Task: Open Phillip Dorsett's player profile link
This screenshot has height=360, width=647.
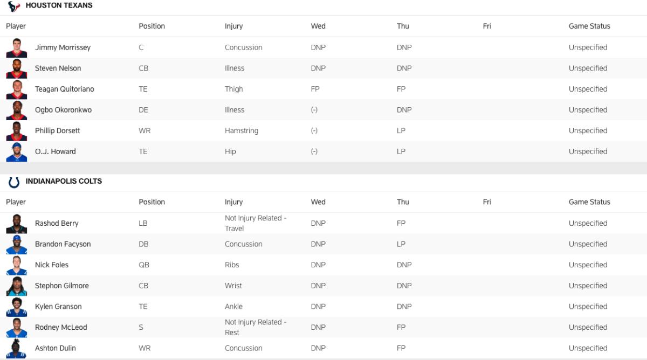Action: tap(58, 130)
